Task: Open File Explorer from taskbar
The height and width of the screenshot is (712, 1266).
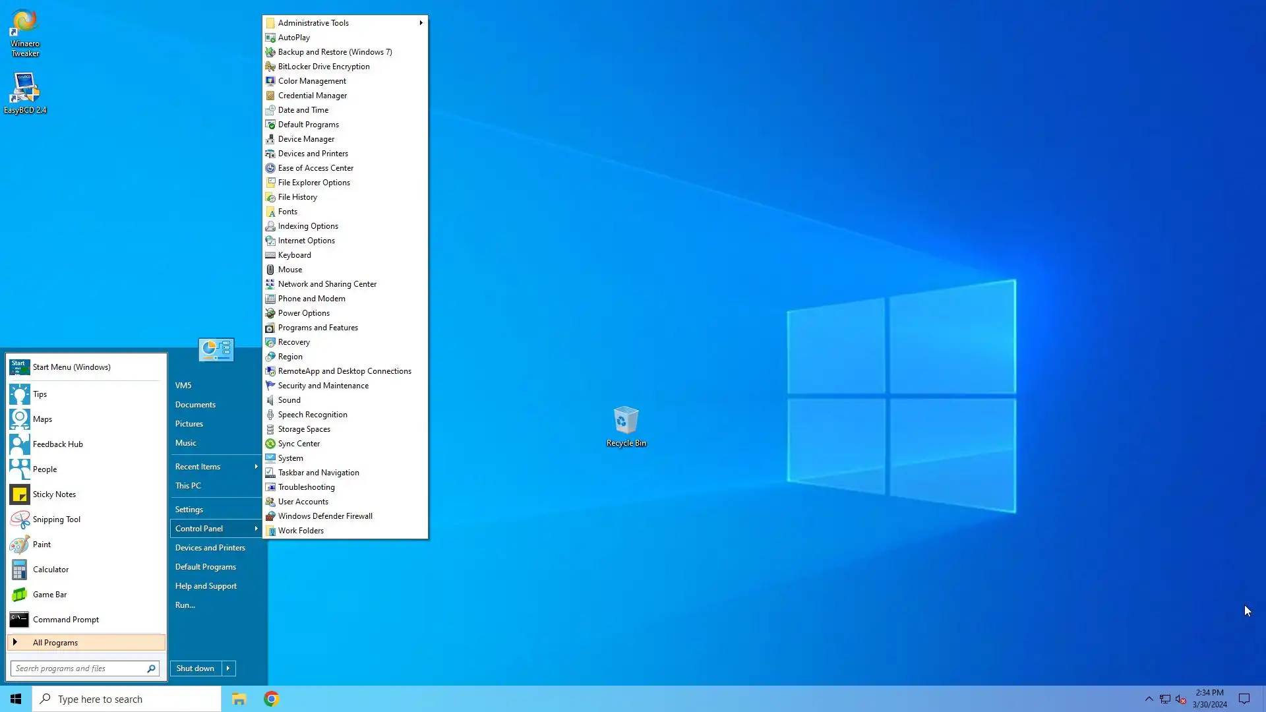Action: click(239, 699)
